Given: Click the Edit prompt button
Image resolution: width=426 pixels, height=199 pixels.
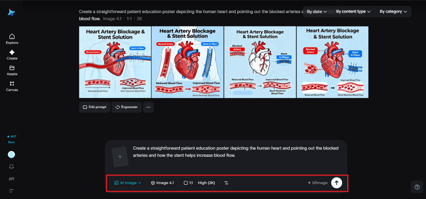Looking at the screenshot, I should click(95, 107).
